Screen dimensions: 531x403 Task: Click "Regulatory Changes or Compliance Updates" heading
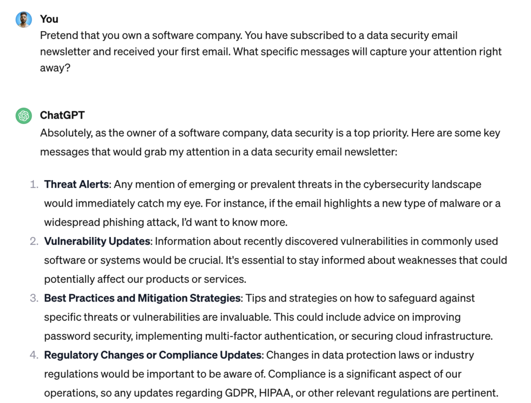(x=152, y=355)
